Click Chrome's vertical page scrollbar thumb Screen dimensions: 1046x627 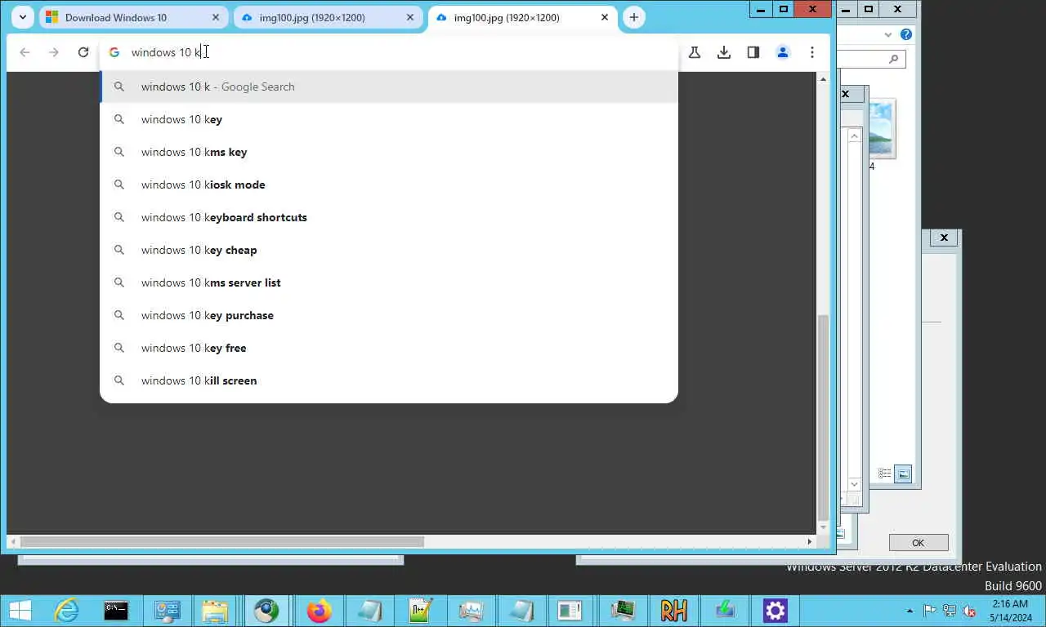point(823,416)
